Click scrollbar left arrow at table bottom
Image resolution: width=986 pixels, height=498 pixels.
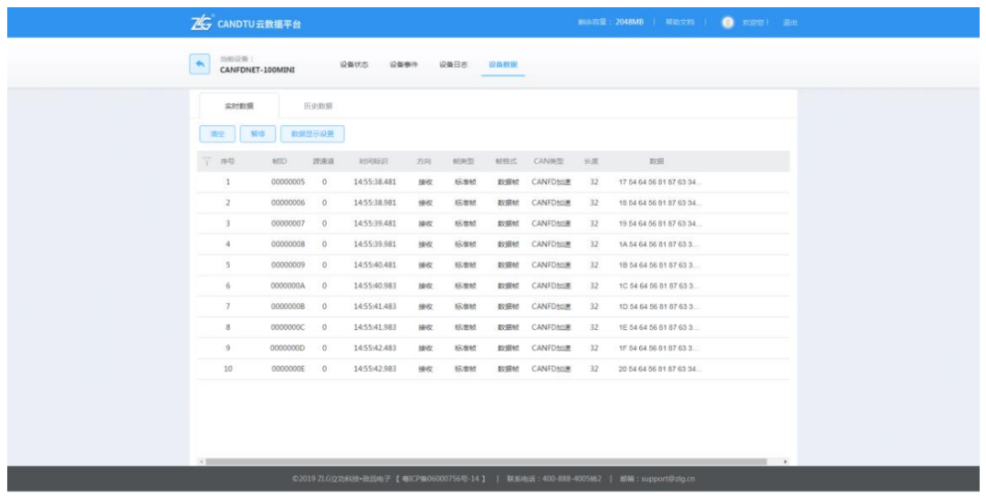click(x=200, y=462)
